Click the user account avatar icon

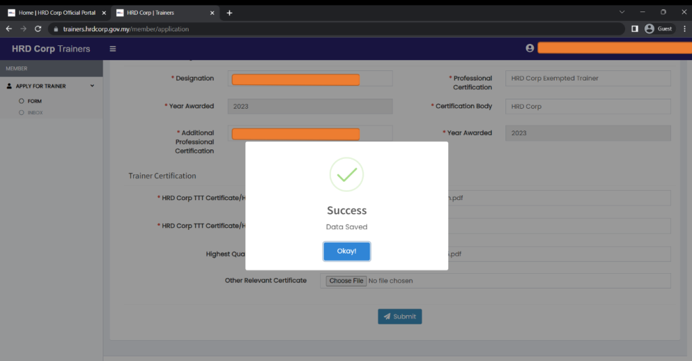coord(530,48)
